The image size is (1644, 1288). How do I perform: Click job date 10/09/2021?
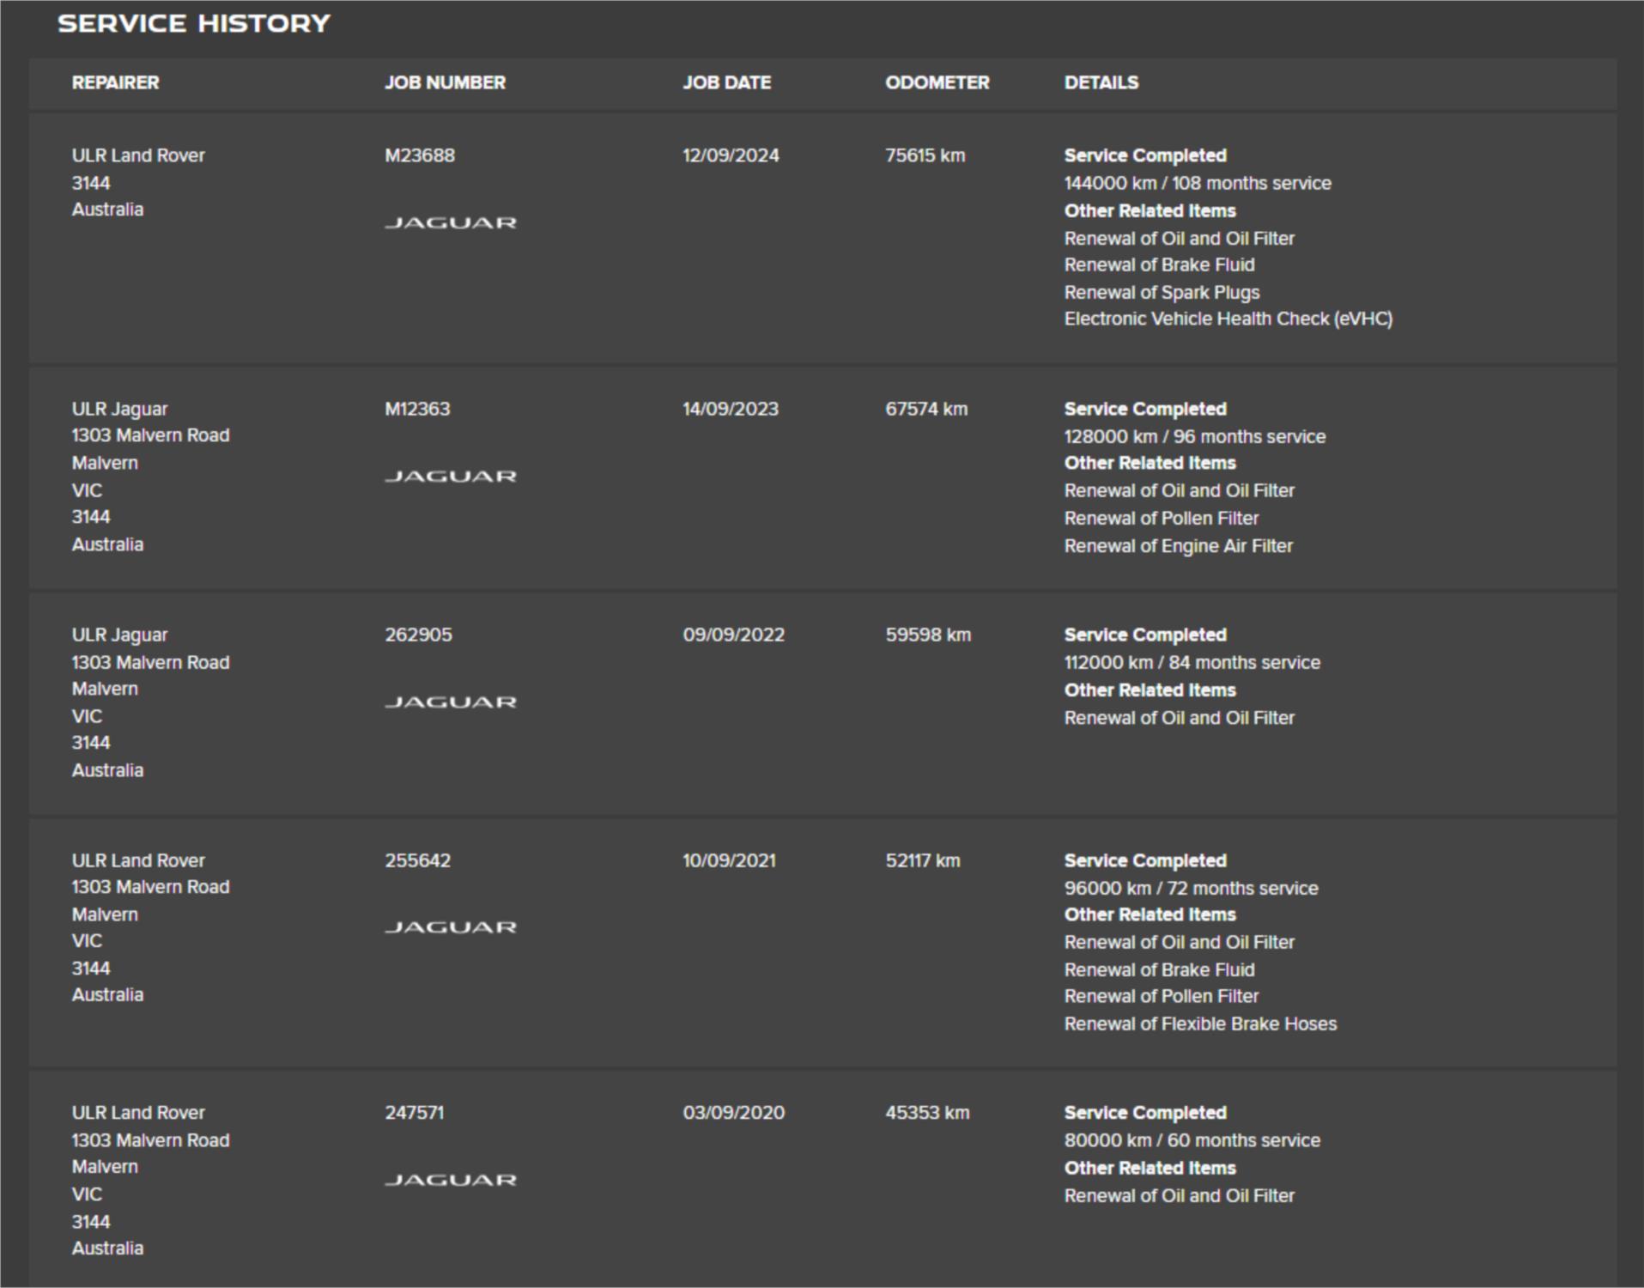tap(729, 860)
